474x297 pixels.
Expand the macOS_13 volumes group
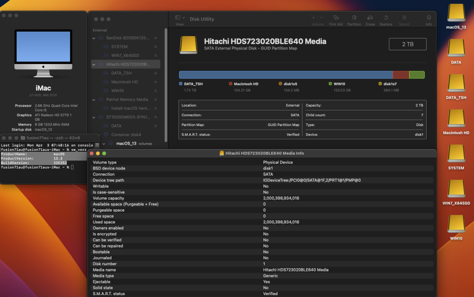coord(104,144)
